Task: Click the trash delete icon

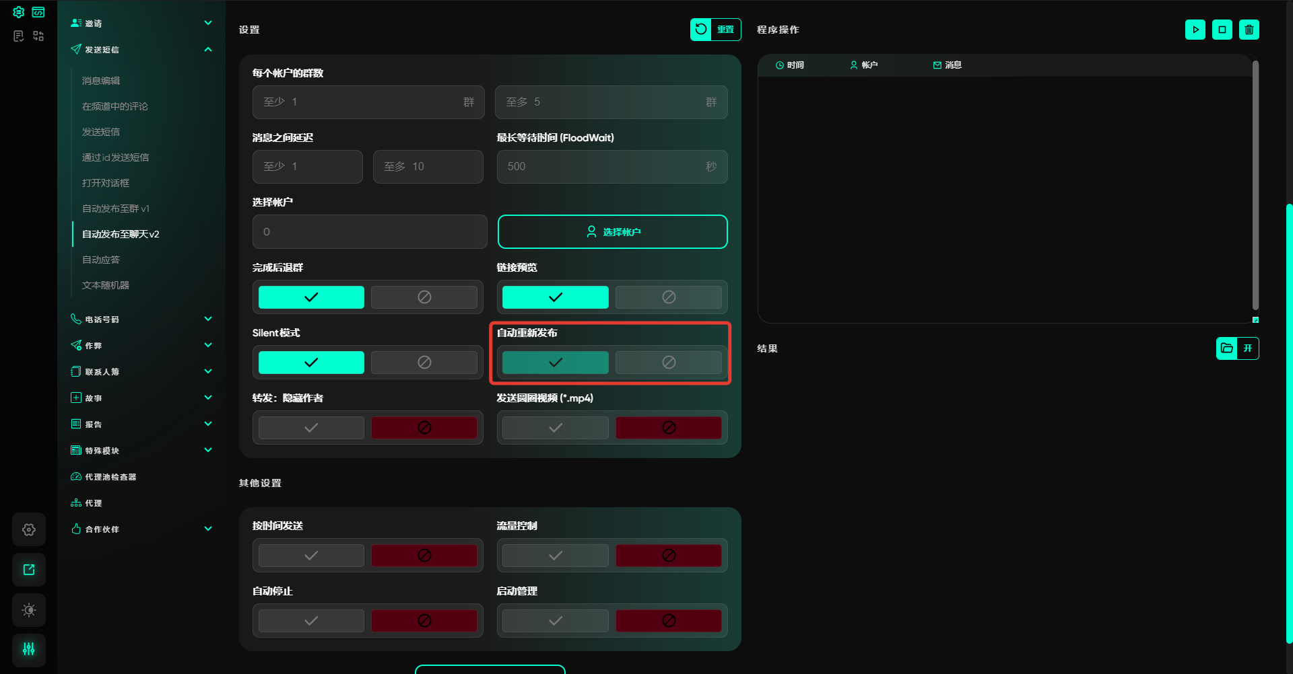Action: click(1249, 30)
